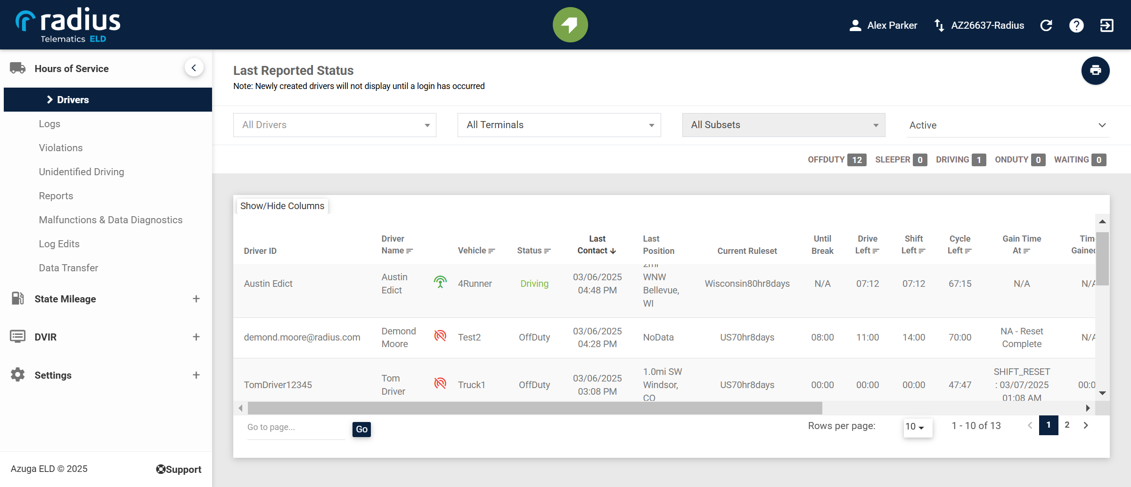Expand the Settings section

coord(196,375)
